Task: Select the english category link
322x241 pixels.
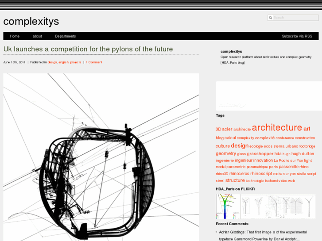Action: click(63, 62)
